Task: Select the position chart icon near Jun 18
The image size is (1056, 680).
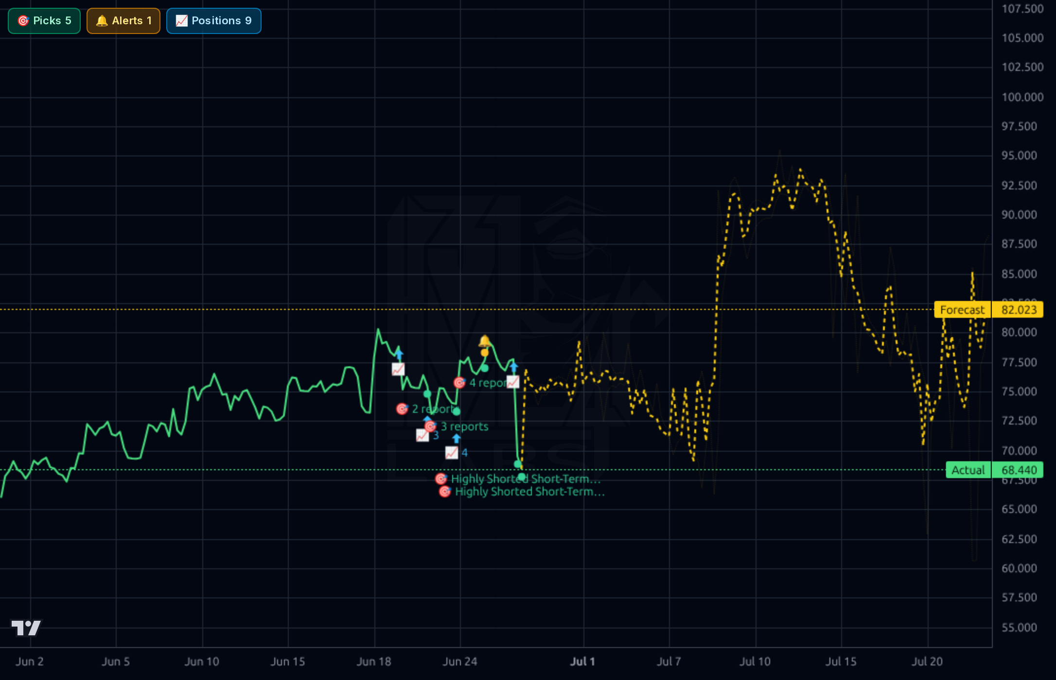Action: coord(398,369)
